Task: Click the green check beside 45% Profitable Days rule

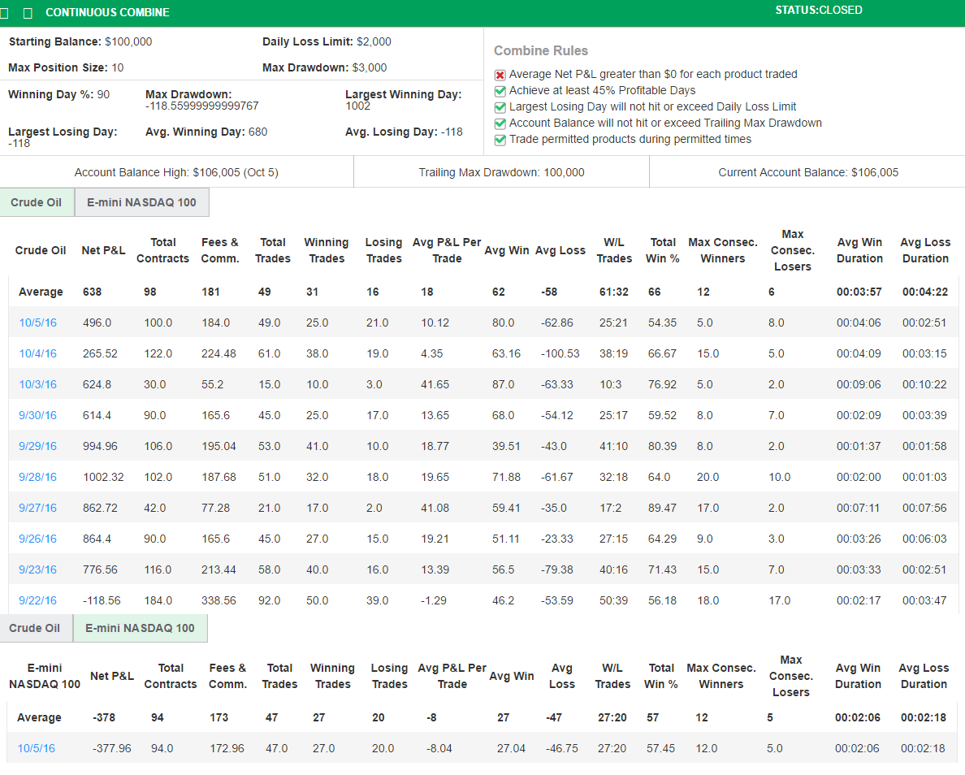Action: click(x=500, y=91)
